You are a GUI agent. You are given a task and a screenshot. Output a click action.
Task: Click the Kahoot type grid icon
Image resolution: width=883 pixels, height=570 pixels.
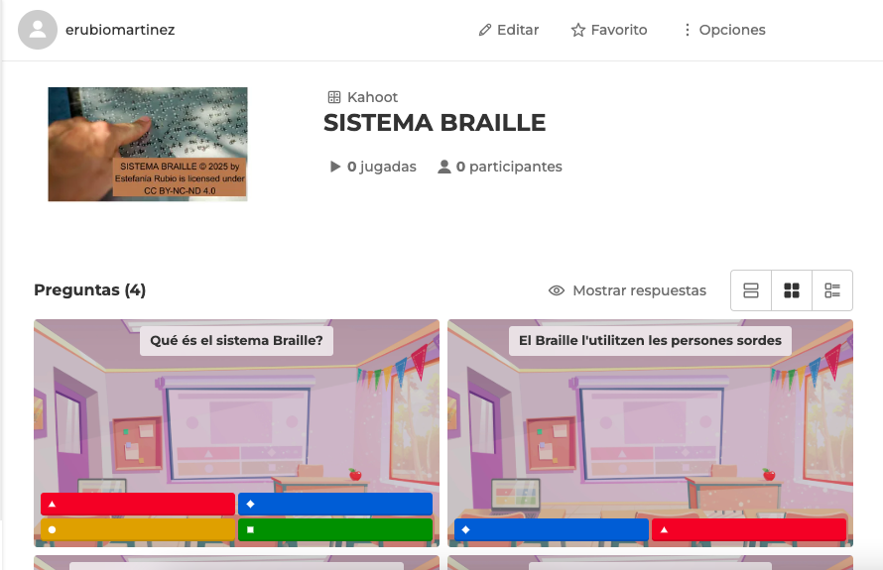334,97
